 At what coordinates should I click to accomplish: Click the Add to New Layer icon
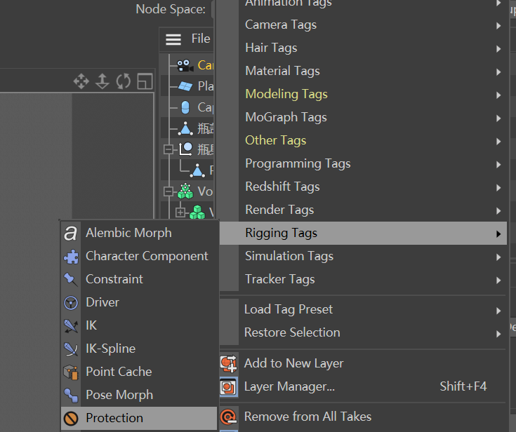point(229,363)
